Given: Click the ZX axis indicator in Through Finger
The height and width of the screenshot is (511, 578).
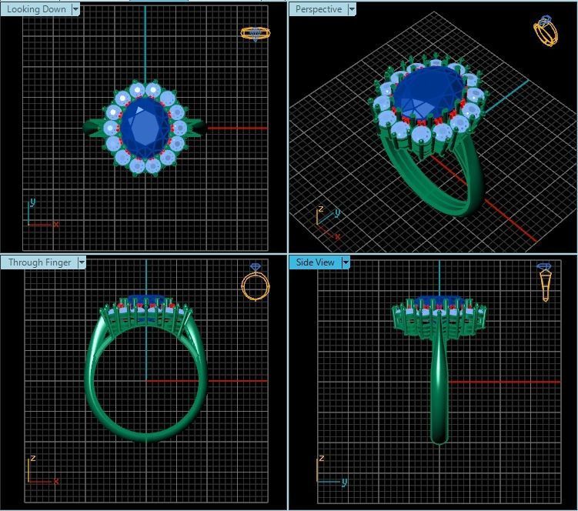Looking at the screenshot, I should pyautogui.click(x=43, y=470).
